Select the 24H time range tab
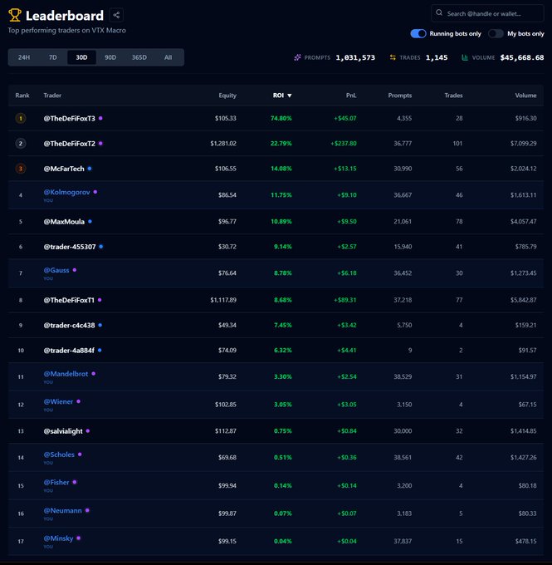This screenshot has height=565, width=552. pos(24,57)
